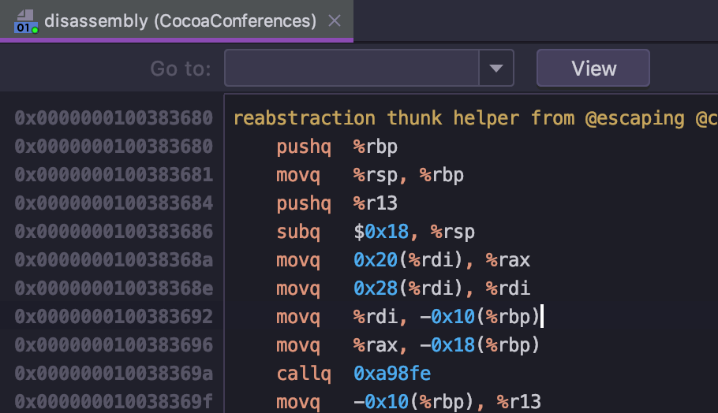
Task: Click the disassembly binary file icon on tab
Action: (25, 21)
